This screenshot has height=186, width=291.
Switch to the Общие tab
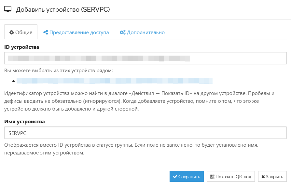pyautogui.click(x=21, y=32)
